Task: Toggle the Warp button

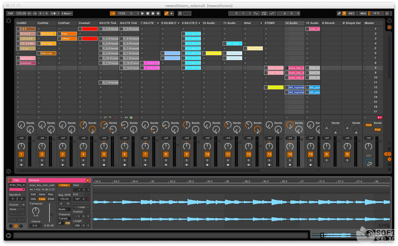Action: pyautogui.click(x=64, y=185)
